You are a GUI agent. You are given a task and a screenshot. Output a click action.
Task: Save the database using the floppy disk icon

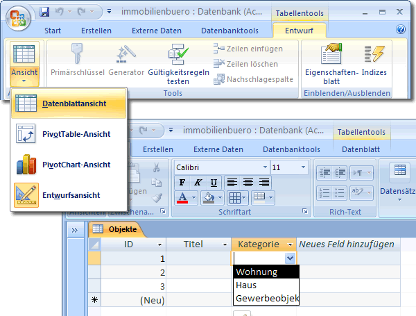click(44, 12)
